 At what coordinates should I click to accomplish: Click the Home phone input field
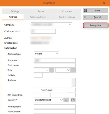(55, 107)
